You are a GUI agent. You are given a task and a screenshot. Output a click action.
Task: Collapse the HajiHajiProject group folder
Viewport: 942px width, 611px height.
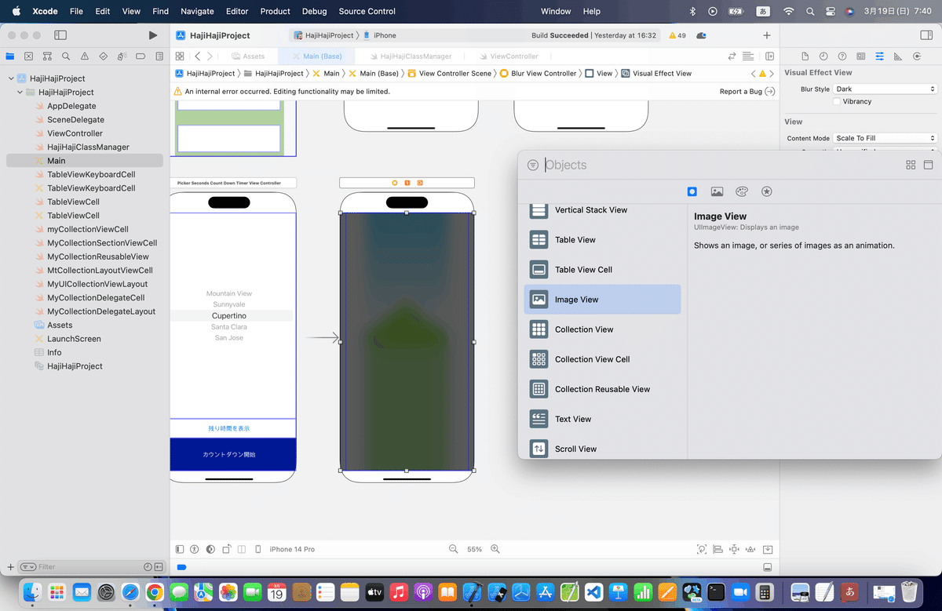(20, 93)
